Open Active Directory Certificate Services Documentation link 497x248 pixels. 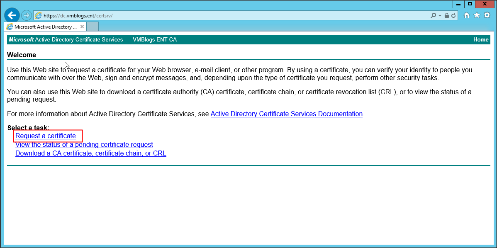click(287, 114)
